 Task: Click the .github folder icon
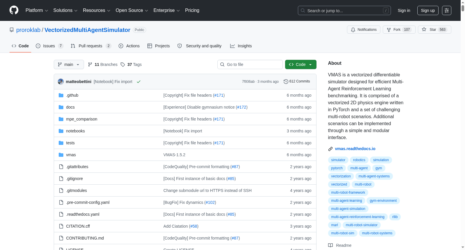pyautogui.click(x=61, y=95)
